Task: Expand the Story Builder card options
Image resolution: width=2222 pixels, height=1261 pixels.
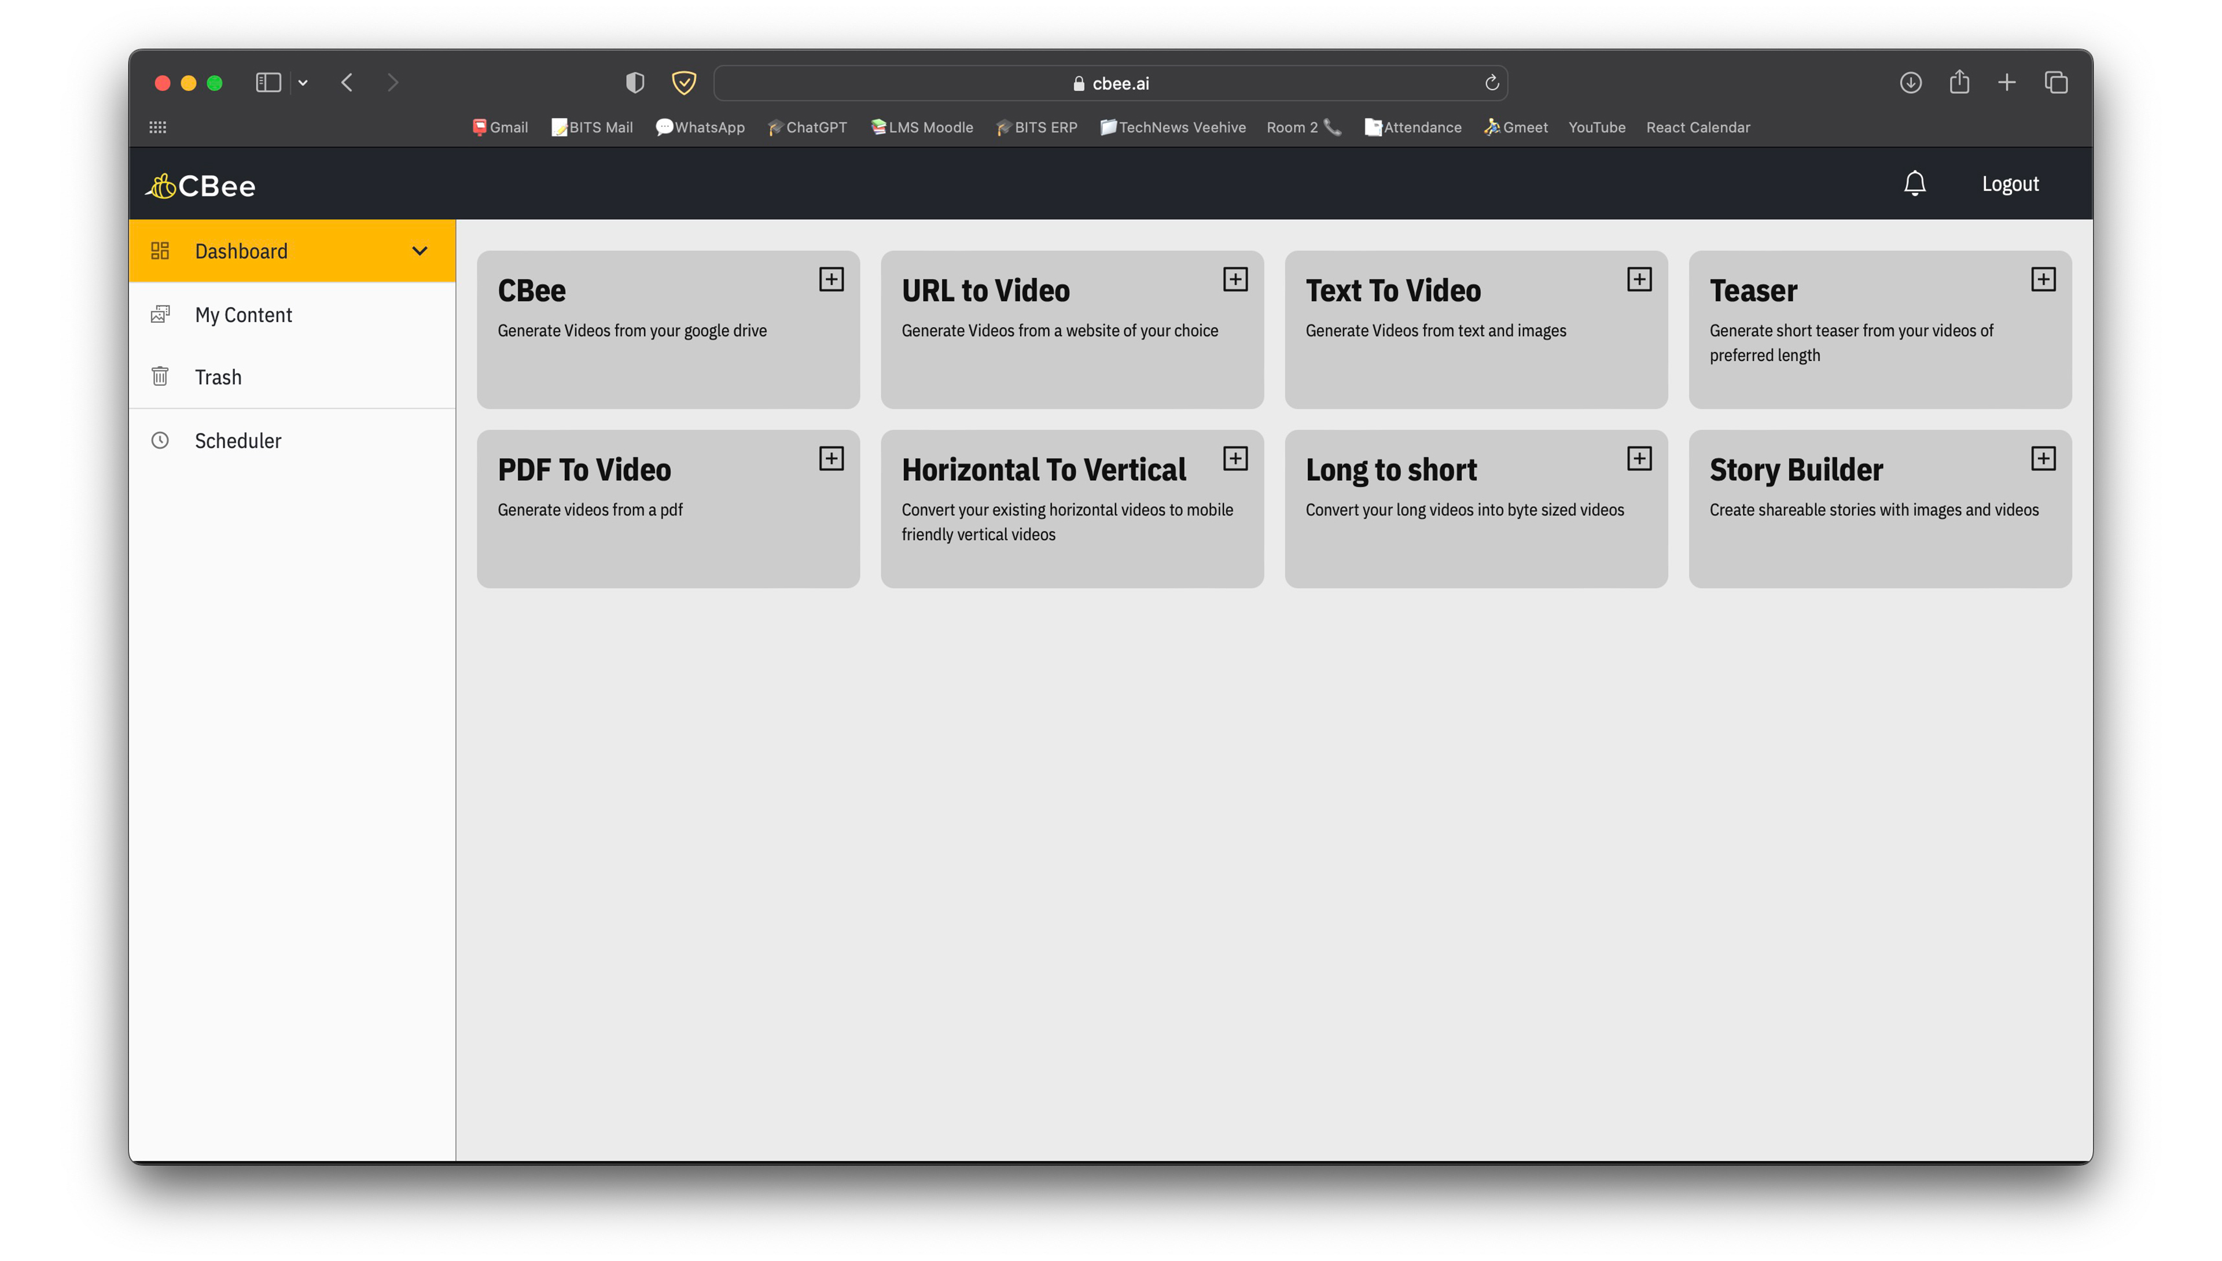Action: [x=2042, y=458]
